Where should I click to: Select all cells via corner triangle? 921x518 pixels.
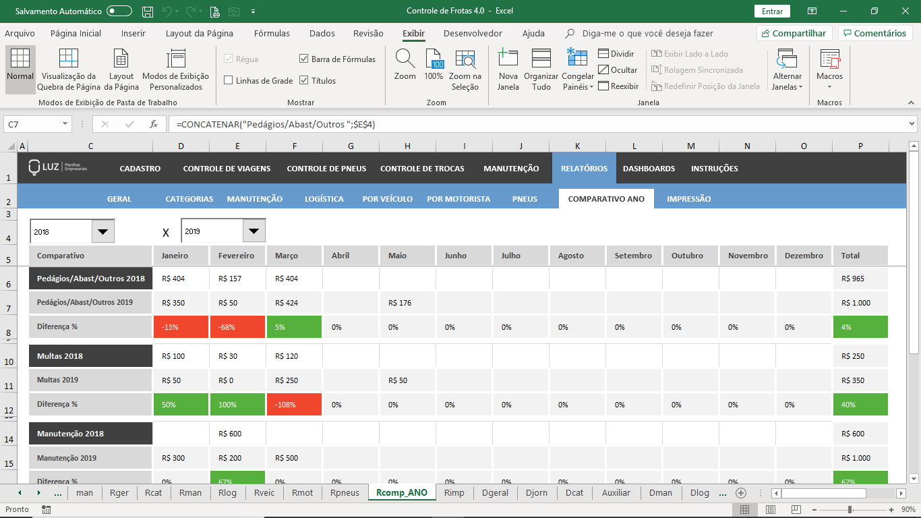pos(10,146)
